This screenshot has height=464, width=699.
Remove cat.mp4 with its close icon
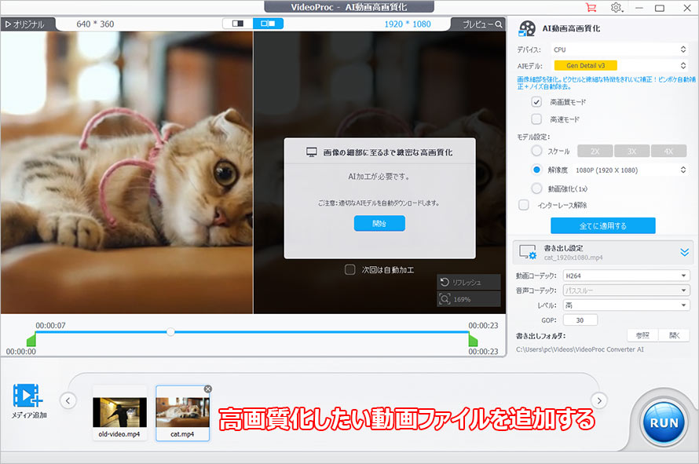208,389
